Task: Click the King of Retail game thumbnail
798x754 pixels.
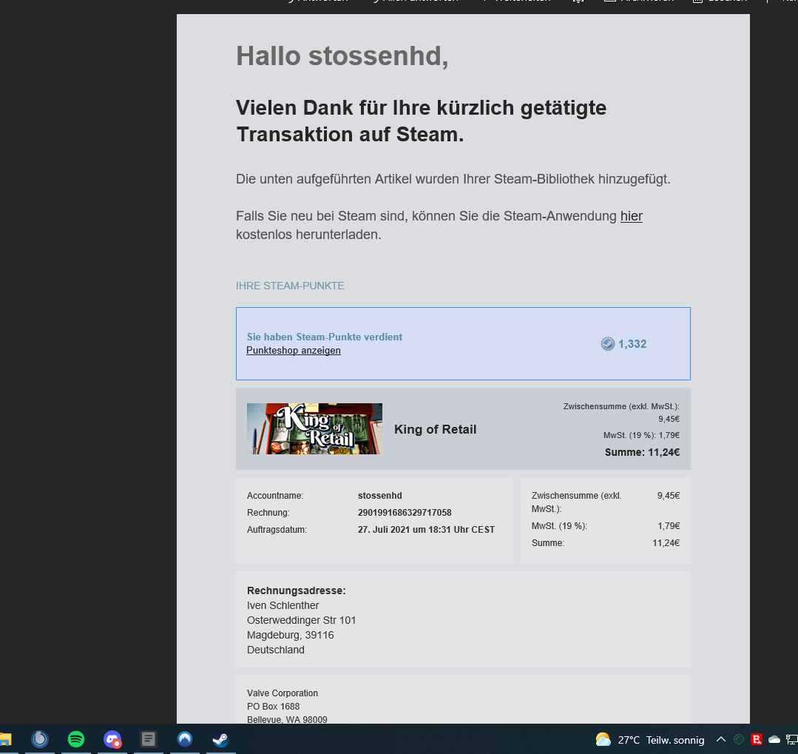Action: pos(314,428)
